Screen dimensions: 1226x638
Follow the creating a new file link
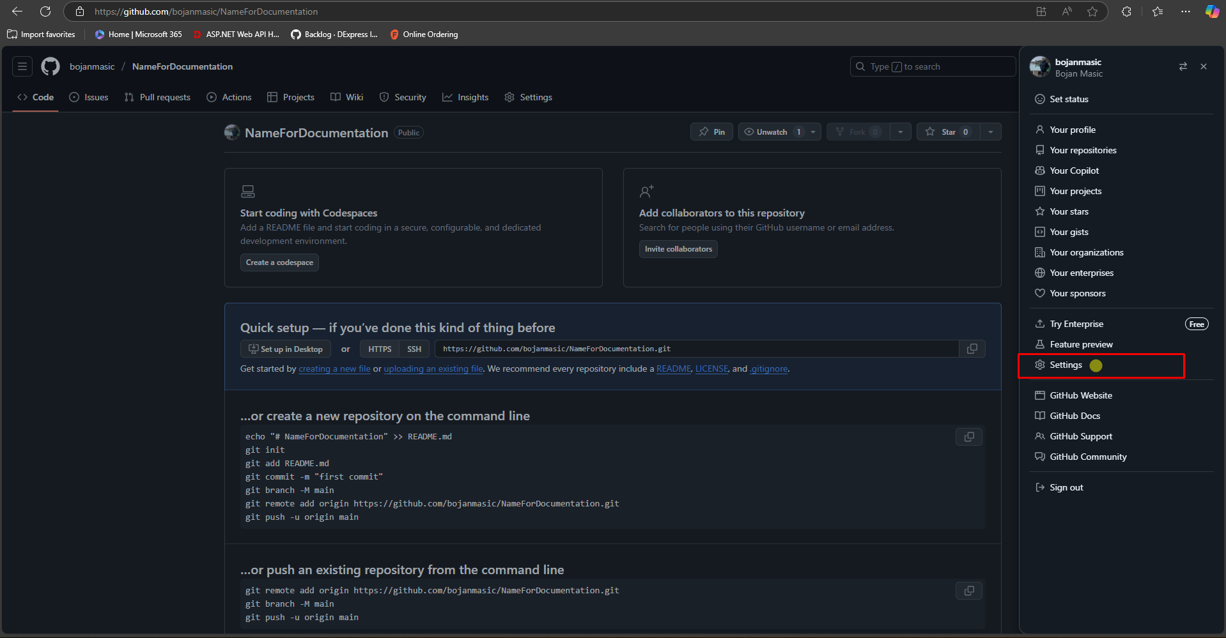pos(334,368)
